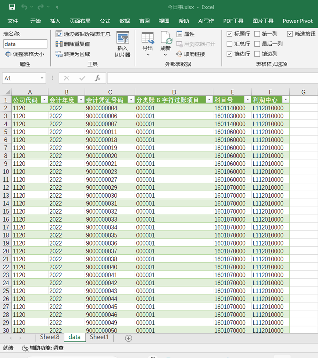This screenshot has height=358, width=318.
Task: Select row 15 header
Action: click(x=6, y=211)
